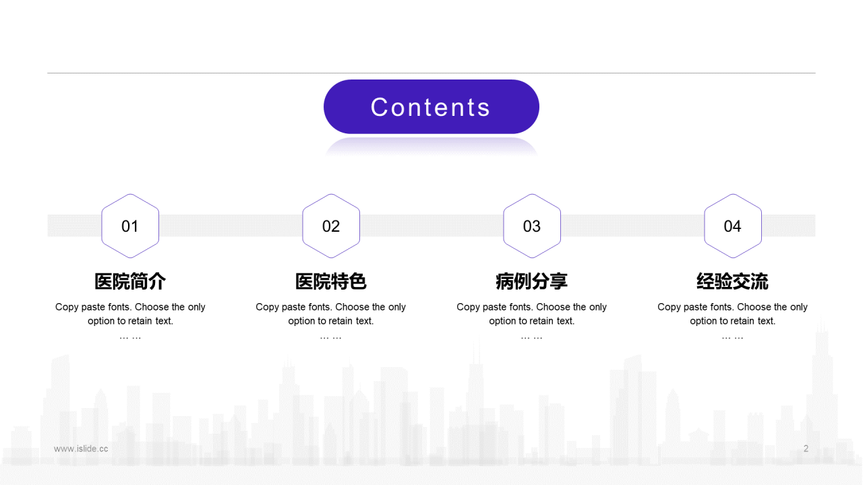Select the hexagon numbered 03

click(x=532, y=226)
